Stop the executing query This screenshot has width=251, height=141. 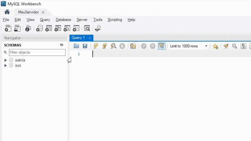click(x=122, y=46)
